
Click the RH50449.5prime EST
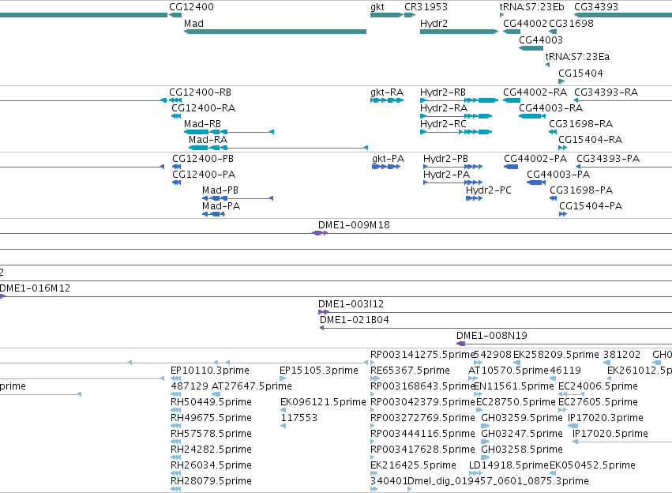click(175, 410)
